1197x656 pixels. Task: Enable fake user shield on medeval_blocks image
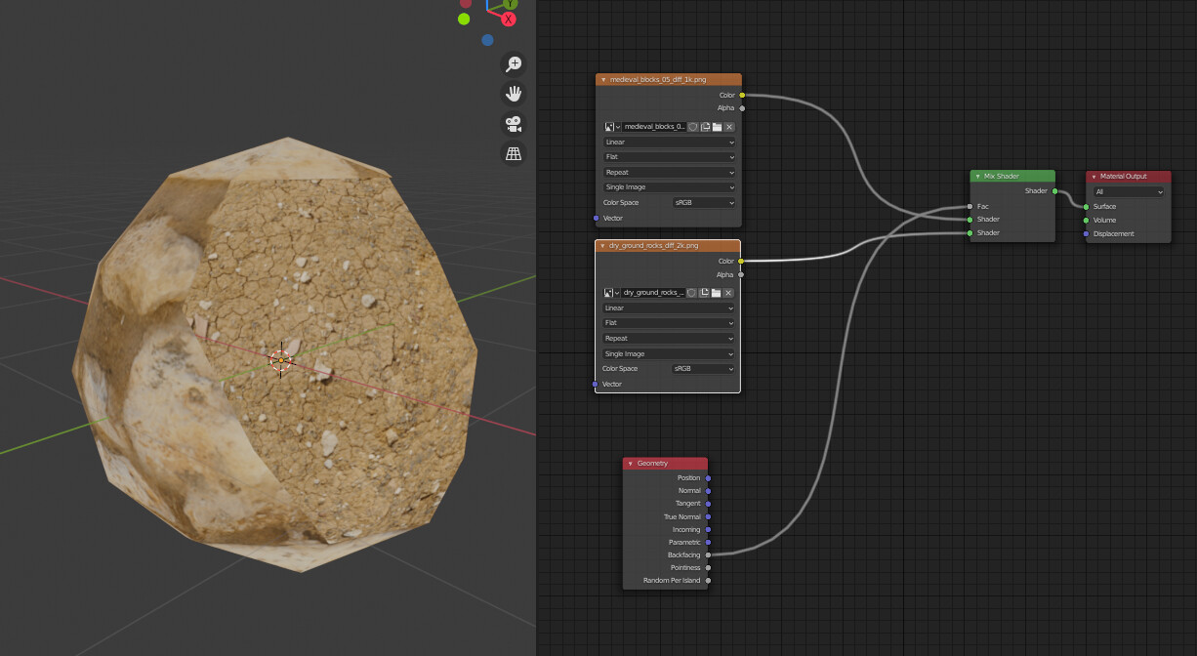coord(692,127)
